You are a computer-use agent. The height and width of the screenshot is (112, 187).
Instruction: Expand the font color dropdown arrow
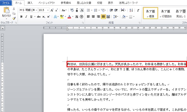73,17
